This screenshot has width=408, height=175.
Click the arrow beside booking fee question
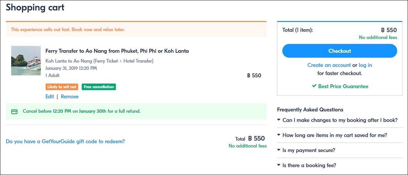click(x=279, y=165)
